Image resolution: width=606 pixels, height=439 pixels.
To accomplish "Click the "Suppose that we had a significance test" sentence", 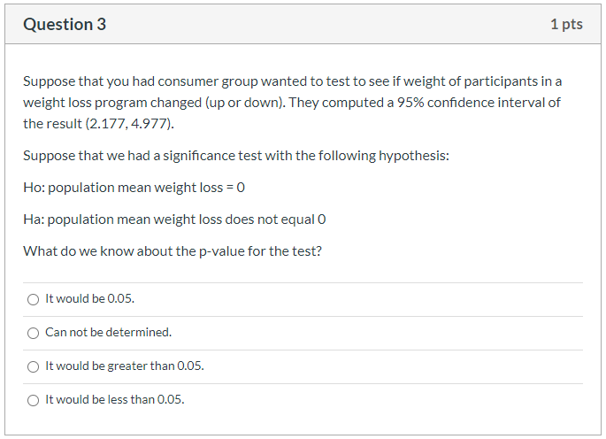I will click(x=236, y=156).
